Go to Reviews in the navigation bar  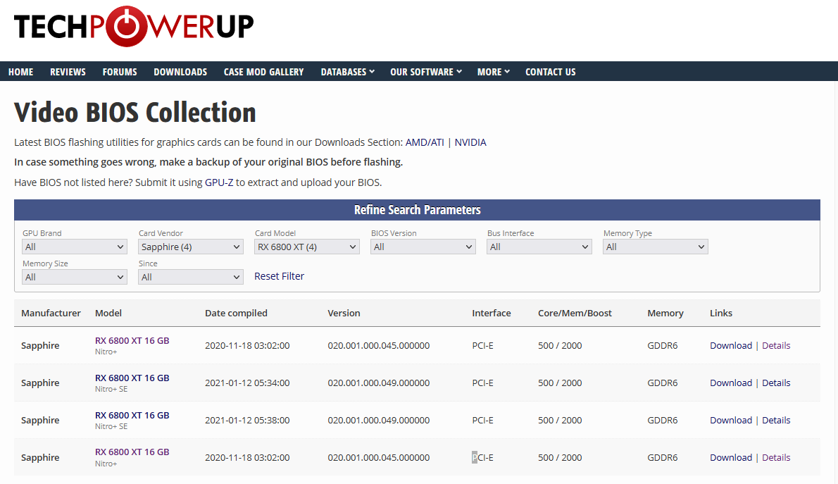(68, 72)
